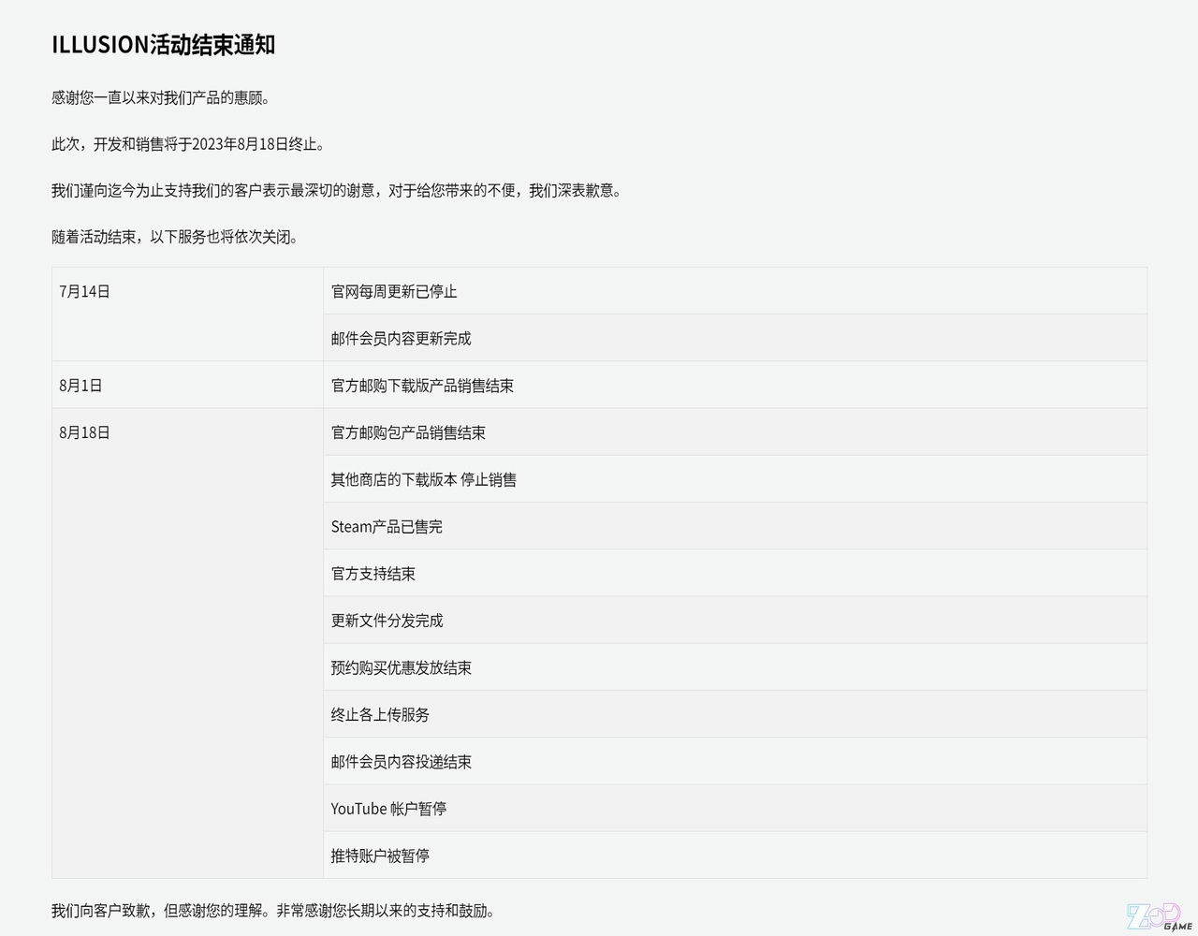Viewport: 1198px width, 936px height.
Task: Click the 预约购买优惠发放结束 row
Action: tap(401, 667)
